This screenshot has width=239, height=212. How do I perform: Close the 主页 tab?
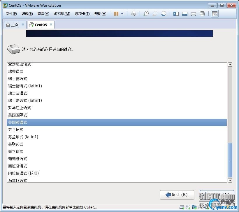(23, 24)
